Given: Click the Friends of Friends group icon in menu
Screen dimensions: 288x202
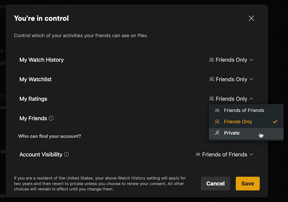Looking at the screenshot, I should (x=217, y=110).
